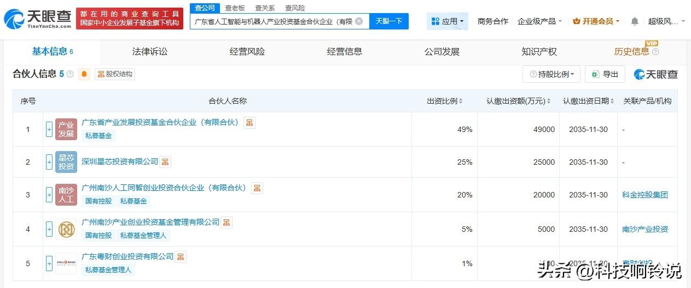Expand row 3 广州南沙人工同智 plus toggle
691x288 pixels.
pos(49,195)
